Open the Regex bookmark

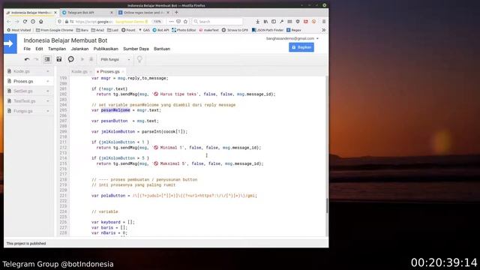click(294, 30)
